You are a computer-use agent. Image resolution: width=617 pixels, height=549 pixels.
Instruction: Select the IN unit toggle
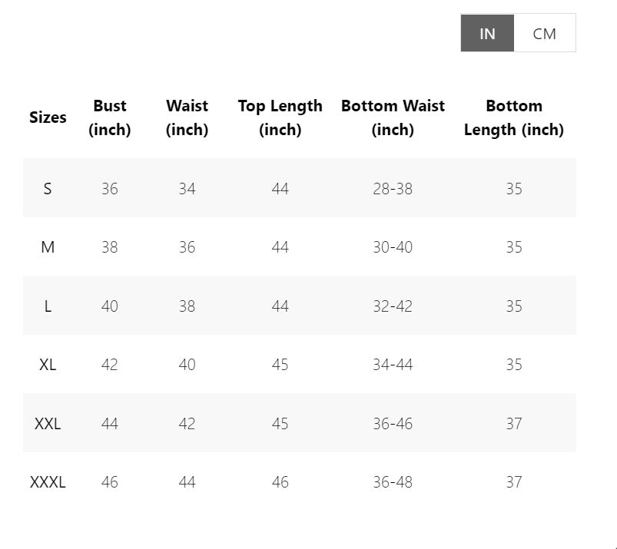click(487, 33)
